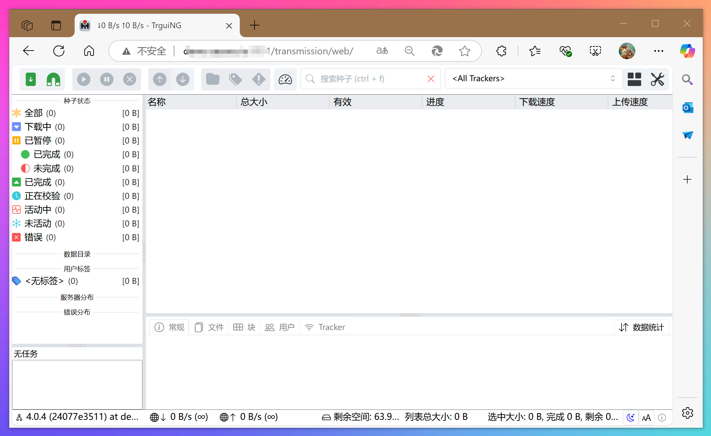Open the 数据统计 dialog
Viewport: 711px width, 436px height.
click(x=641, y=327)
